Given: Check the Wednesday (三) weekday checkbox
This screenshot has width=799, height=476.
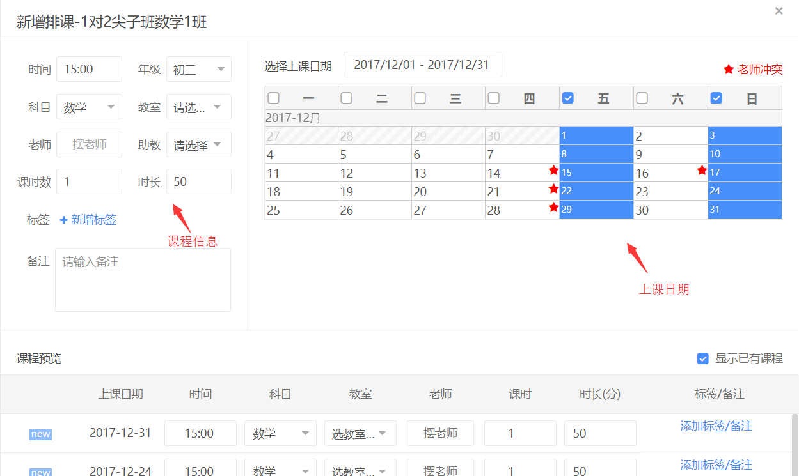Looking at the screenshot, I should pos(420,98).
